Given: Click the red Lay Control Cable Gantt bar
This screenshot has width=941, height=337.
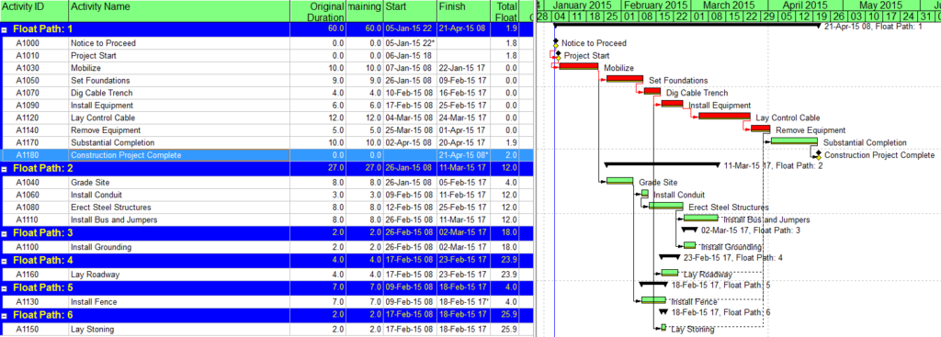Looking at the screenshot, I should point(724,116).
